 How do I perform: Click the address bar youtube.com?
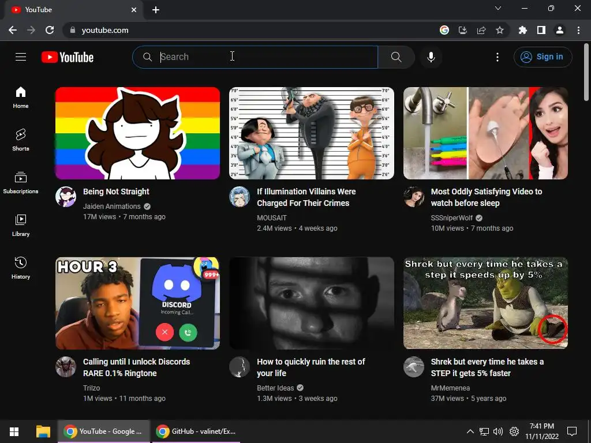249,30
